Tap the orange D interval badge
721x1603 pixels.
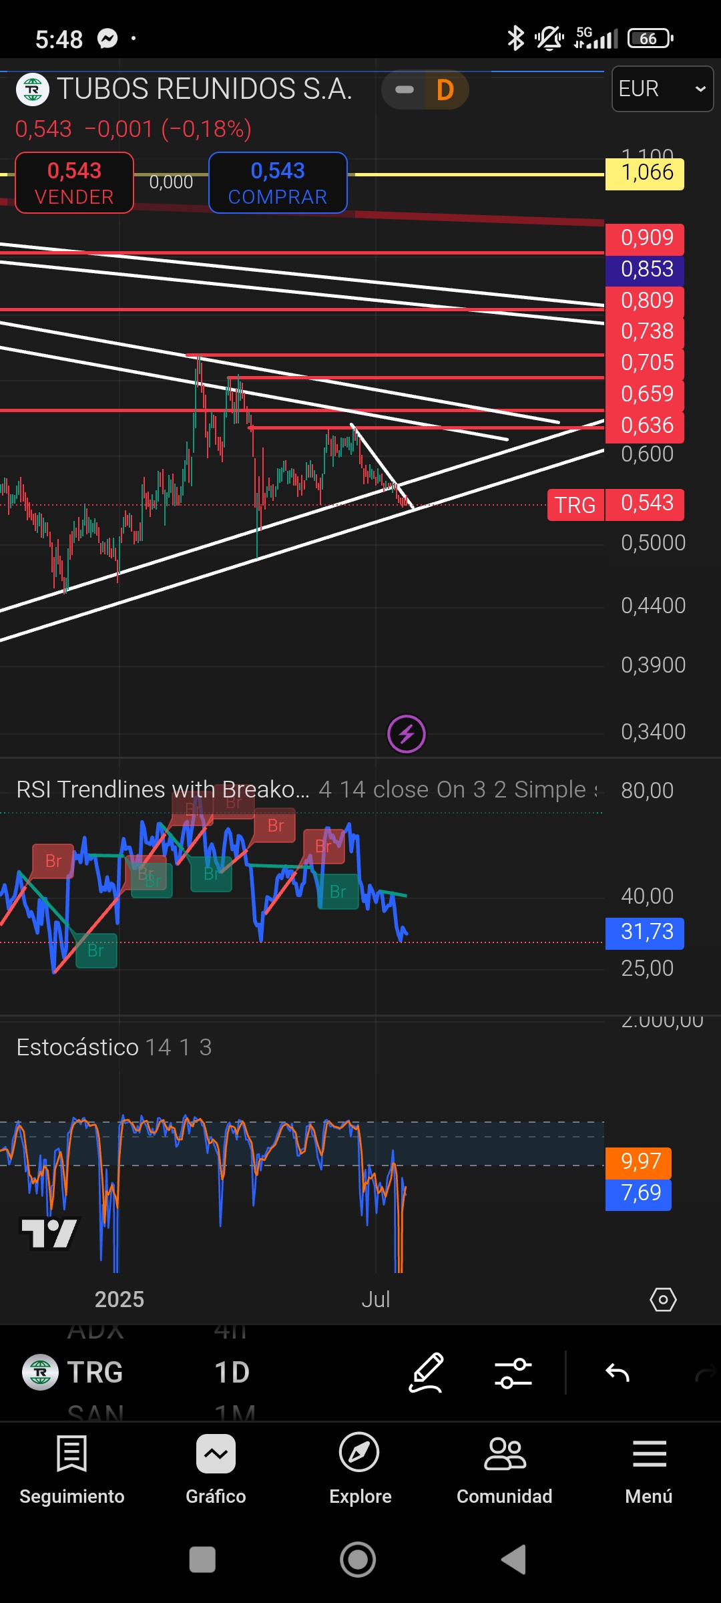(445, 90)
